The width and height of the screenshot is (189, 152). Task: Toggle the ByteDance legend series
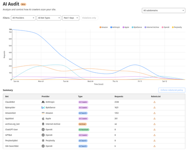coord(137,27)
